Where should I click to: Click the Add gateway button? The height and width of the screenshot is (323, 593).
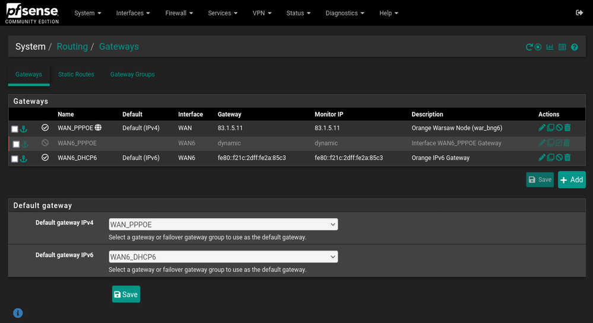(x=571, y=180)
